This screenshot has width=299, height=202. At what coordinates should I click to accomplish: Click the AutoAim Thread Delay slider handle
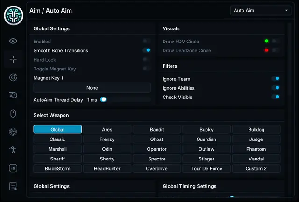point(103,99)
